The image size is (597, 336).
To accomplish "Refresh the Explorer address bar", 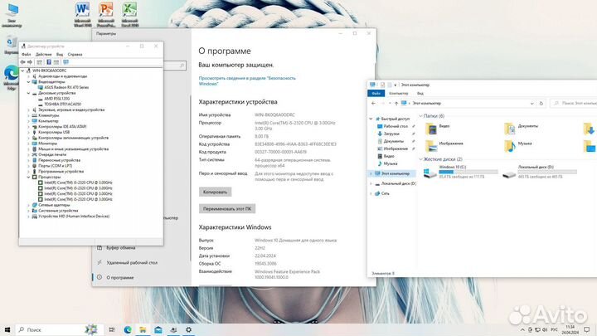I will click(x=541, y=103).
